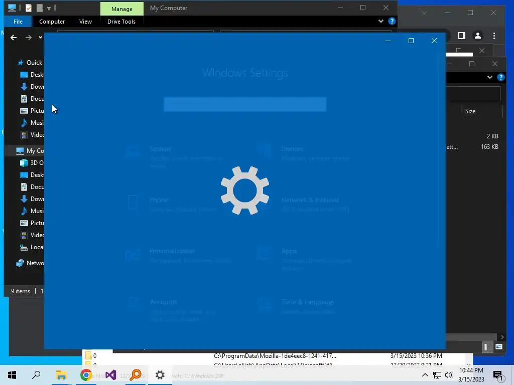Open Downloads under Quick access

pyautogui.click(x=32, y=87)
